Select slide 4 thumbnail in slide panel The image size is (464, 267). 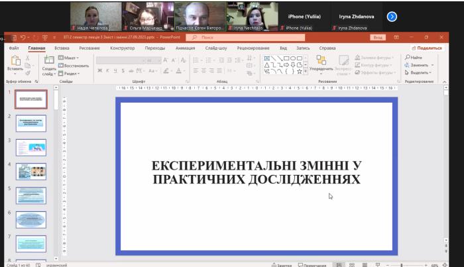tap(32, 170)
